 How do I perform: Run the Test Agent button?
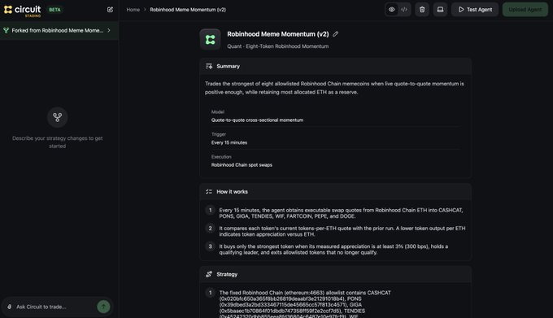coord(475,10)
